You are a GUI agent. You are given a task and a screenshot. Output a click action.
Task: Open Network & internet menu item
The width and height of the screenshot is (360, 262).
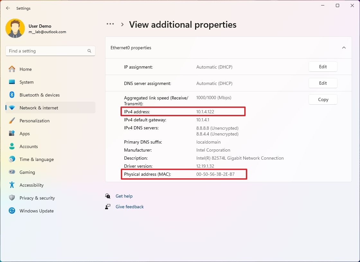click(39, 108)
